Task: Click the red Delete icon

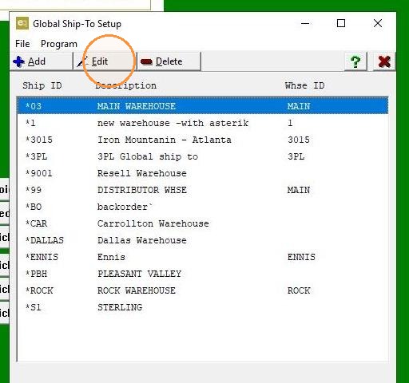Action: pyautogui.click(x=146, y=62)
